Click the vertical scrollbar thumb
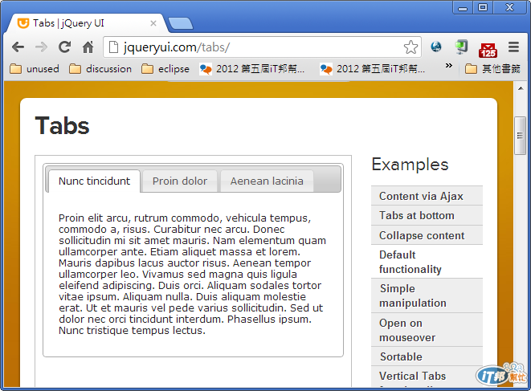 coord(520,136)
